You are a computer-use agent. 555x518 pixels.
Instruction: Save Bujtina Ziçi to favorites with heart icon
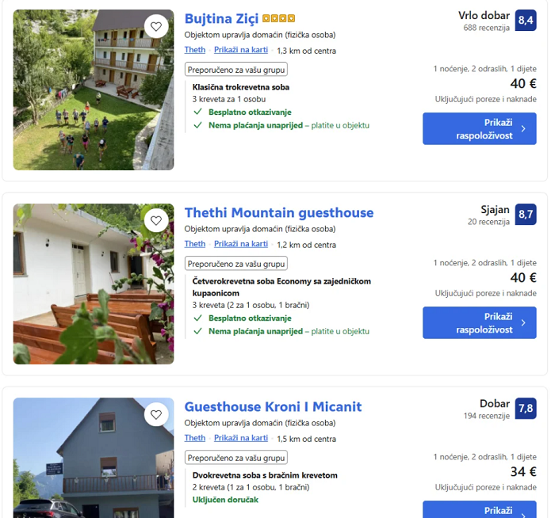coord(156,26)
